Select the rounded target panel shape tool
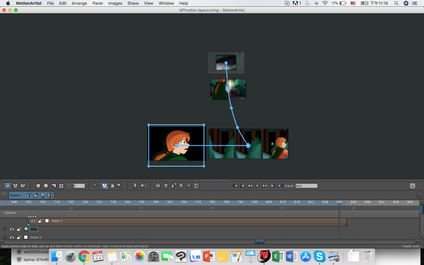Screen dimensions: 424x265 (x=61, y=186)
